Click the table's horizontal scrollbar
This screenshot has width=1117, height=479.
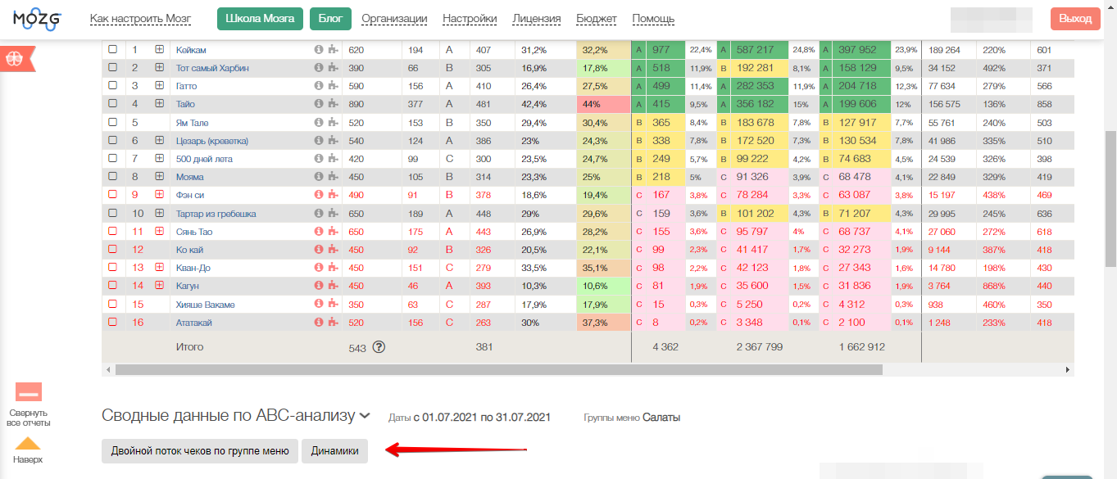point(498,369)
